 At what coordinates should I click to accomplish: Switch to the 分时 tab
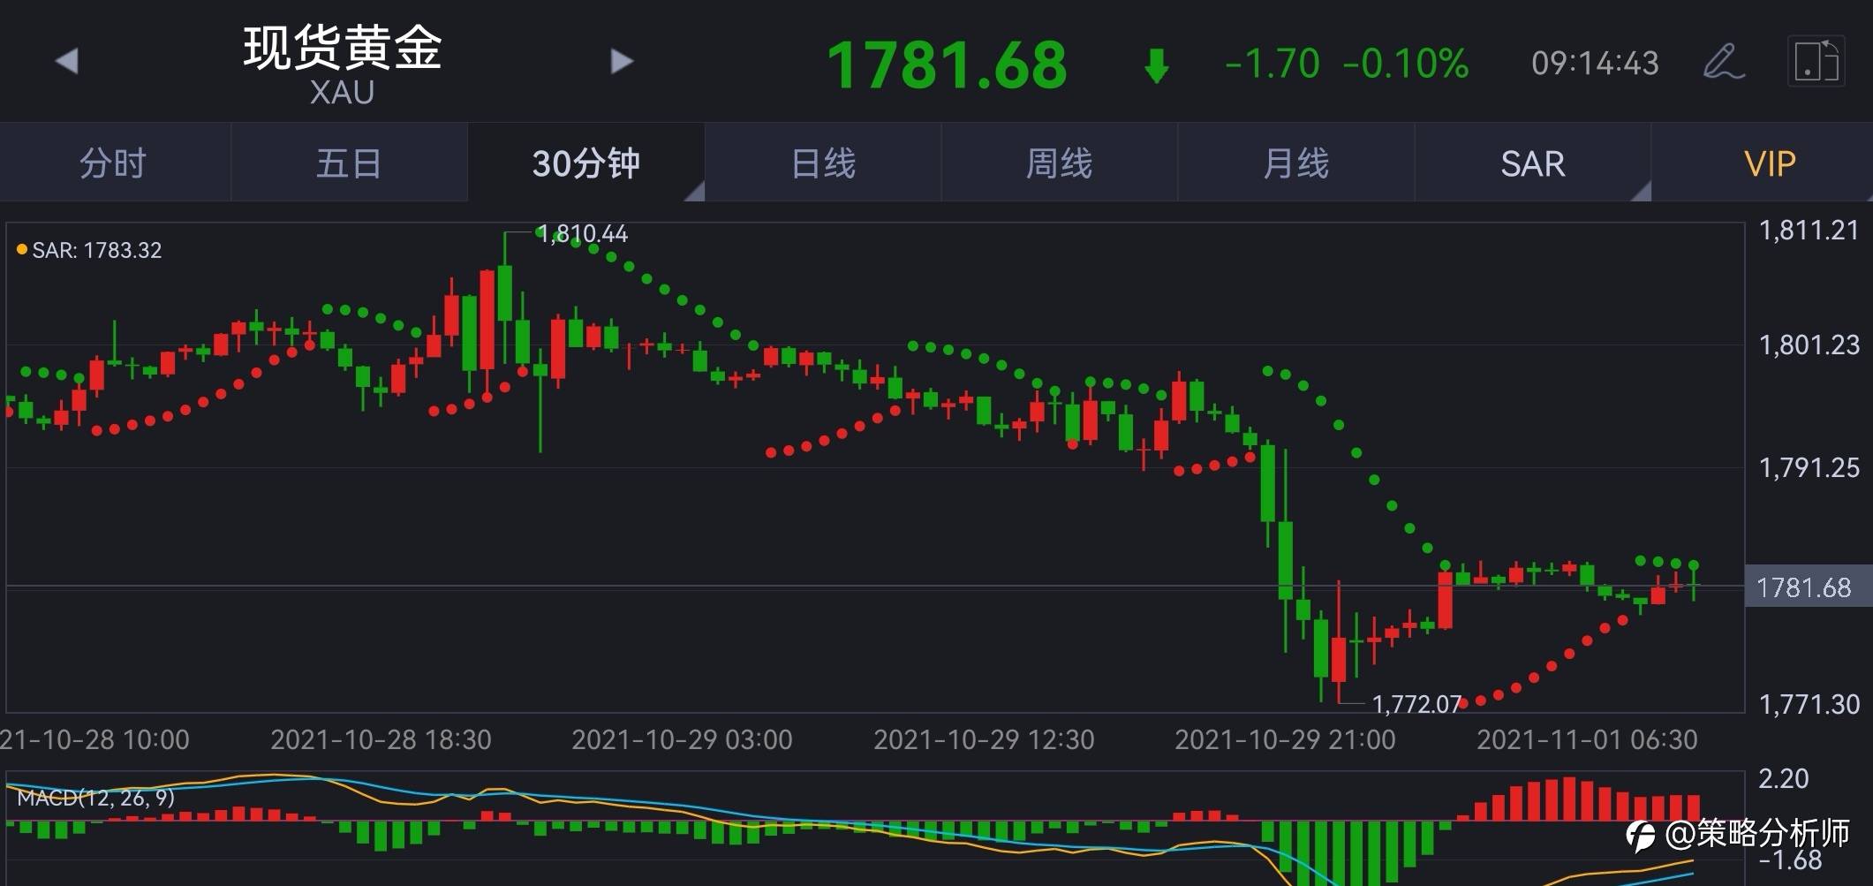(x=115, y=163)
